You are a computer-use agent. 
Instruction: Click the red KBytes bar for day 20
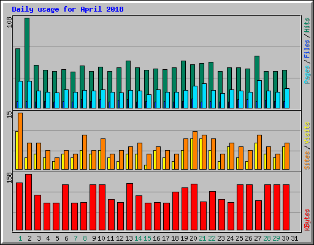[194, 207]
